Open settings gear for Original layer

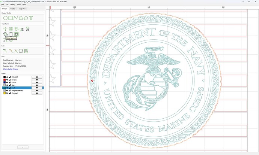click(x=37, y=93)
